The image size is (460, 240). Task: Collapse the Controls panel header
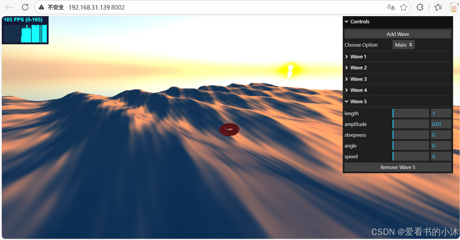398,22
